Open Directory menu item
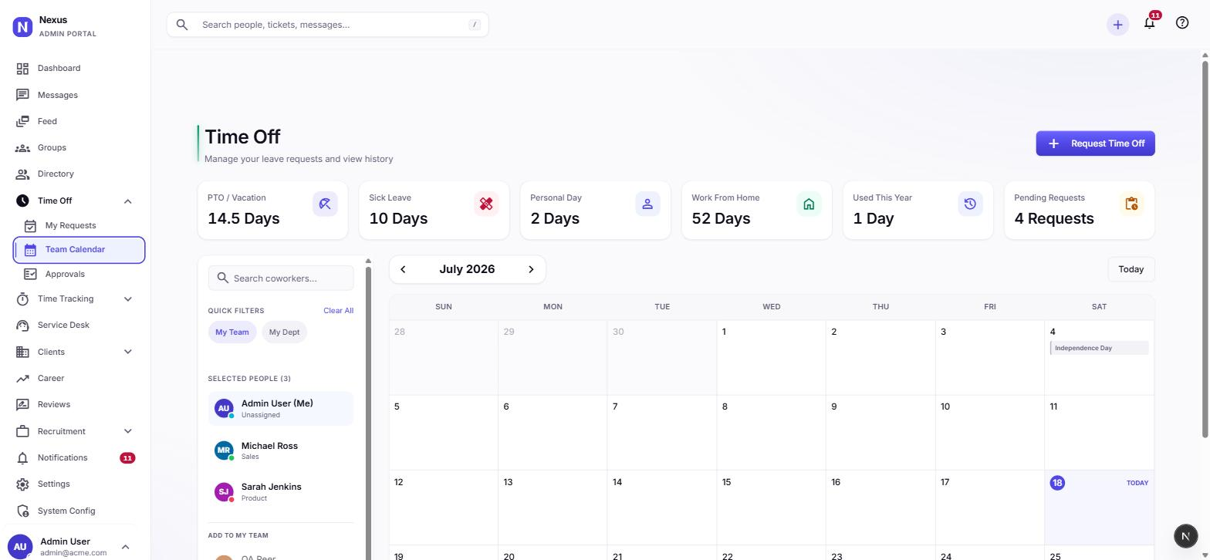Screen dimensions: 1210x560 (76, 174)
